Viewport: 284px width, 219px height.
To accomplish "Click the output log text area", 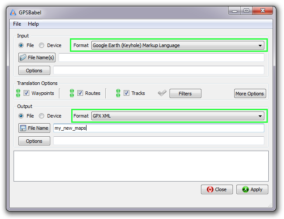I will click(141, 166).
